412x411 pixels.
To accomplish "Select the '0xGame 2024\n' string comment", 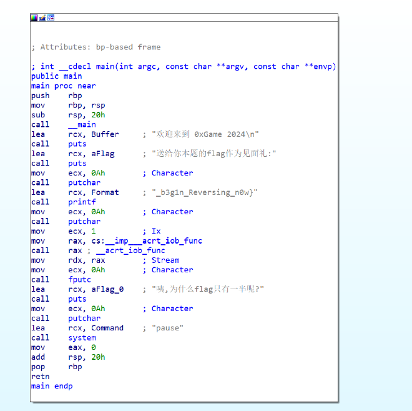I will (205, 134).
